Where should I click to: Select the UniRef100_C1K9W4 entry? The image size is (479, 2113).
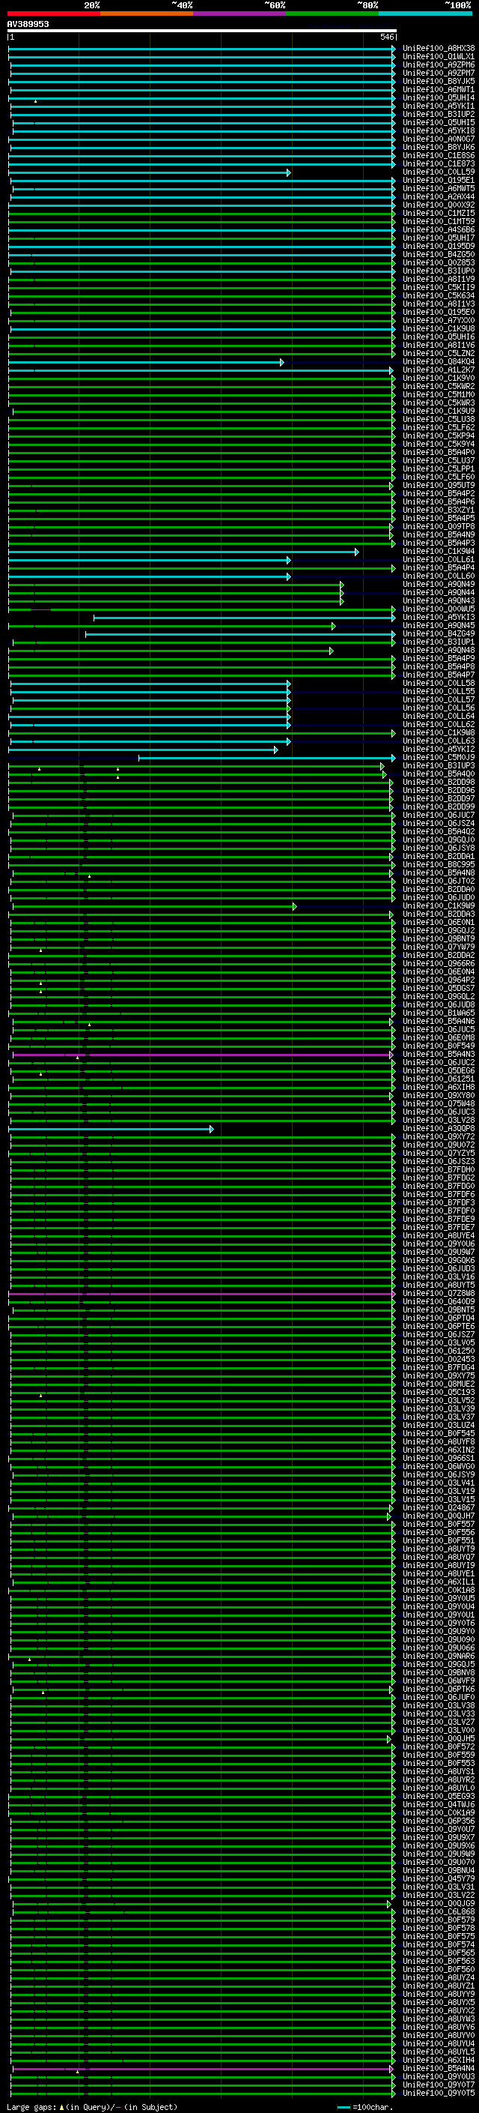pyautogui.click(x=438, y=551)
